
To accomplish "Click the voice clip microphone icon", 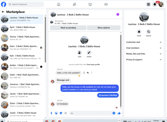I will tap(51, 113).
